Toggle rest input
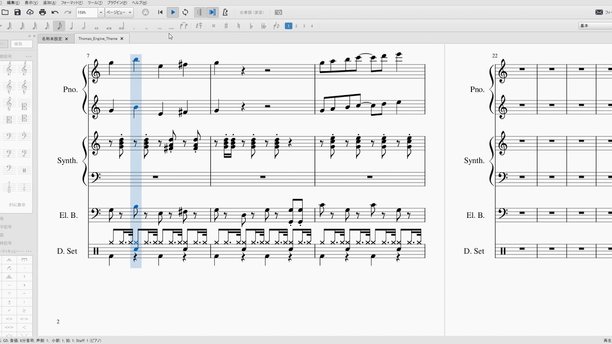 [x=198, y=26]
